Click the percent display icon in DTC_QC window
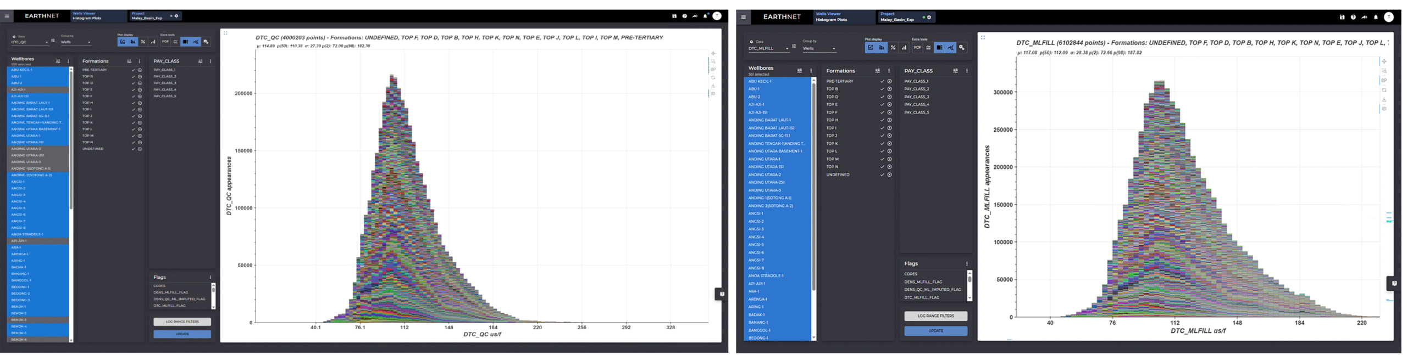Screen dimensions: 1407x355 point(143,42)
